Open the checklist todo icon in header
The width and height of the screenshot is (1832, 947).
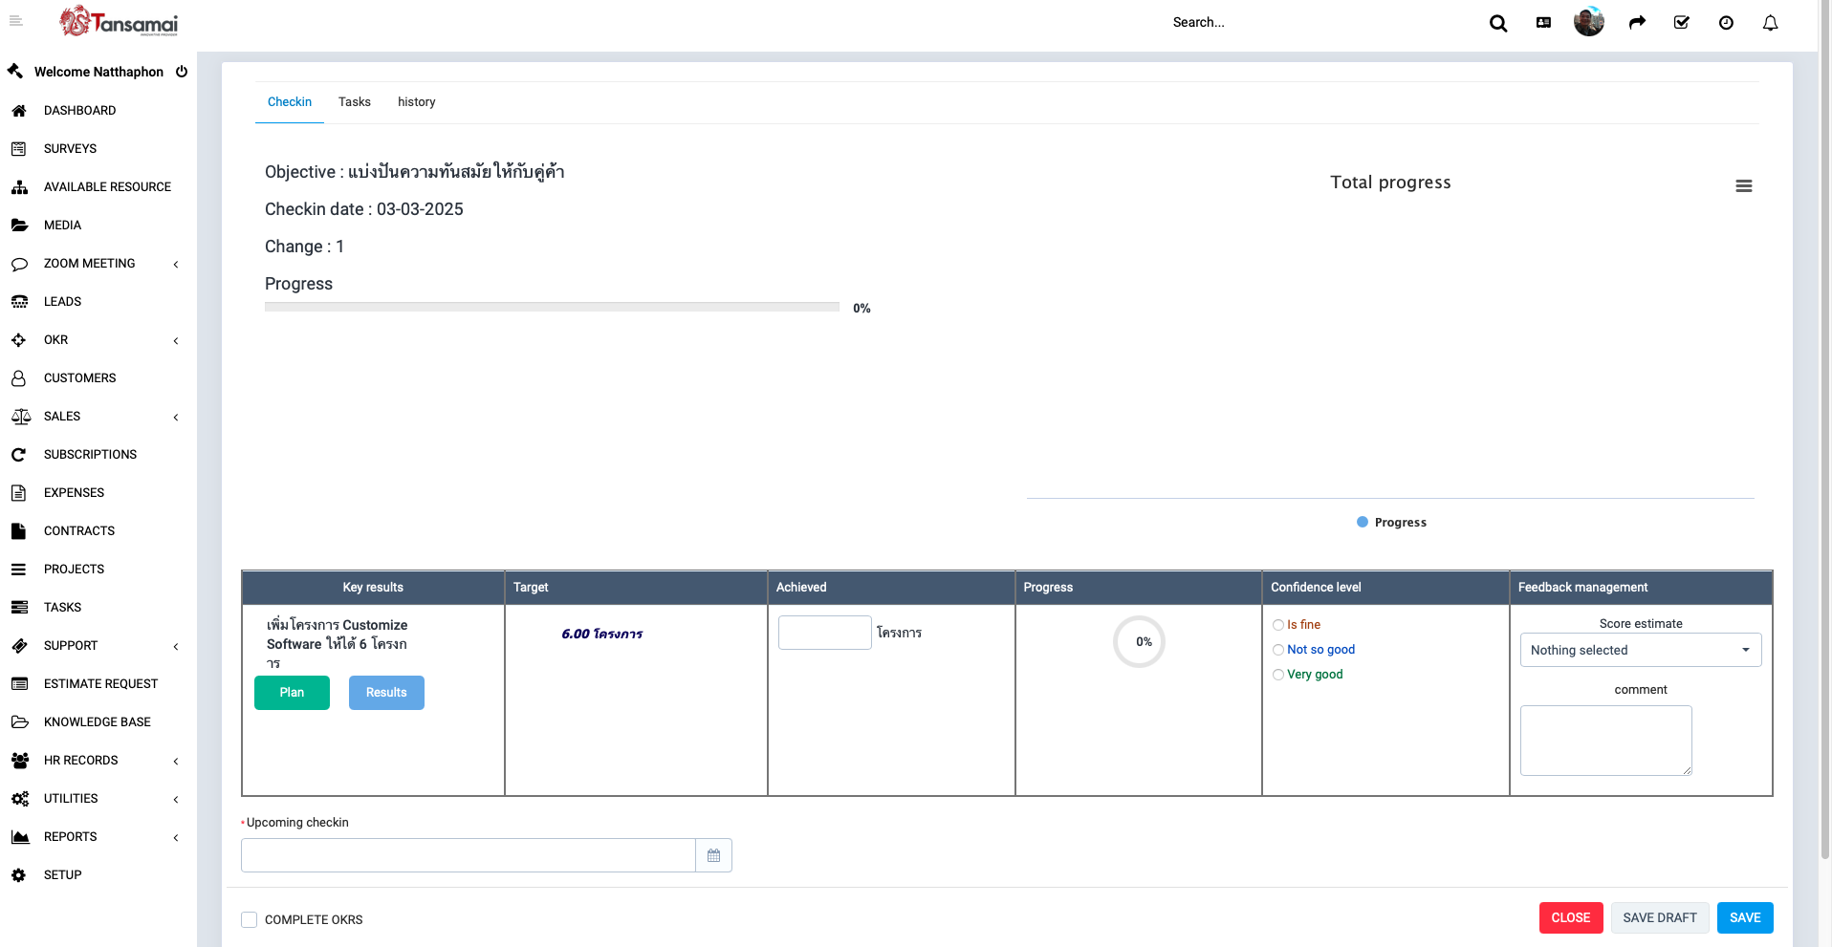click(1681, 23)
